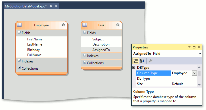Image resolution: width=206 pixels, height=110 pixels.
Task: Pin the MySolutionDataModel.xpo tab
Action: 51,6
